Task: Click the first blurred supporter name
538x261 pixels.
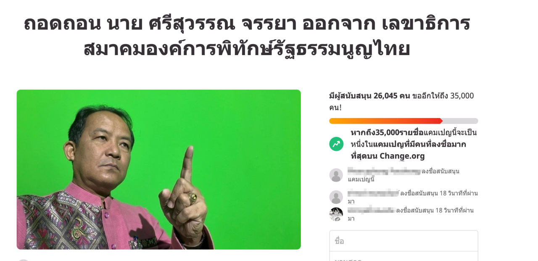Action: (x=384, y=171)
